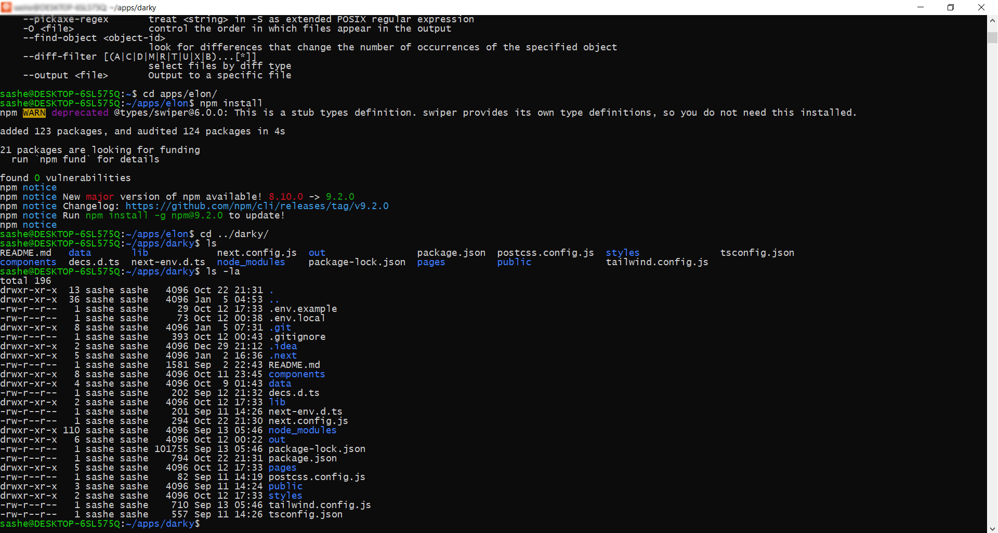Screen dimensions: 998x533
Task: Click 'tsconfig.json' in the ls -la listing
Action: pyautogui.click(x=306, y=514)
